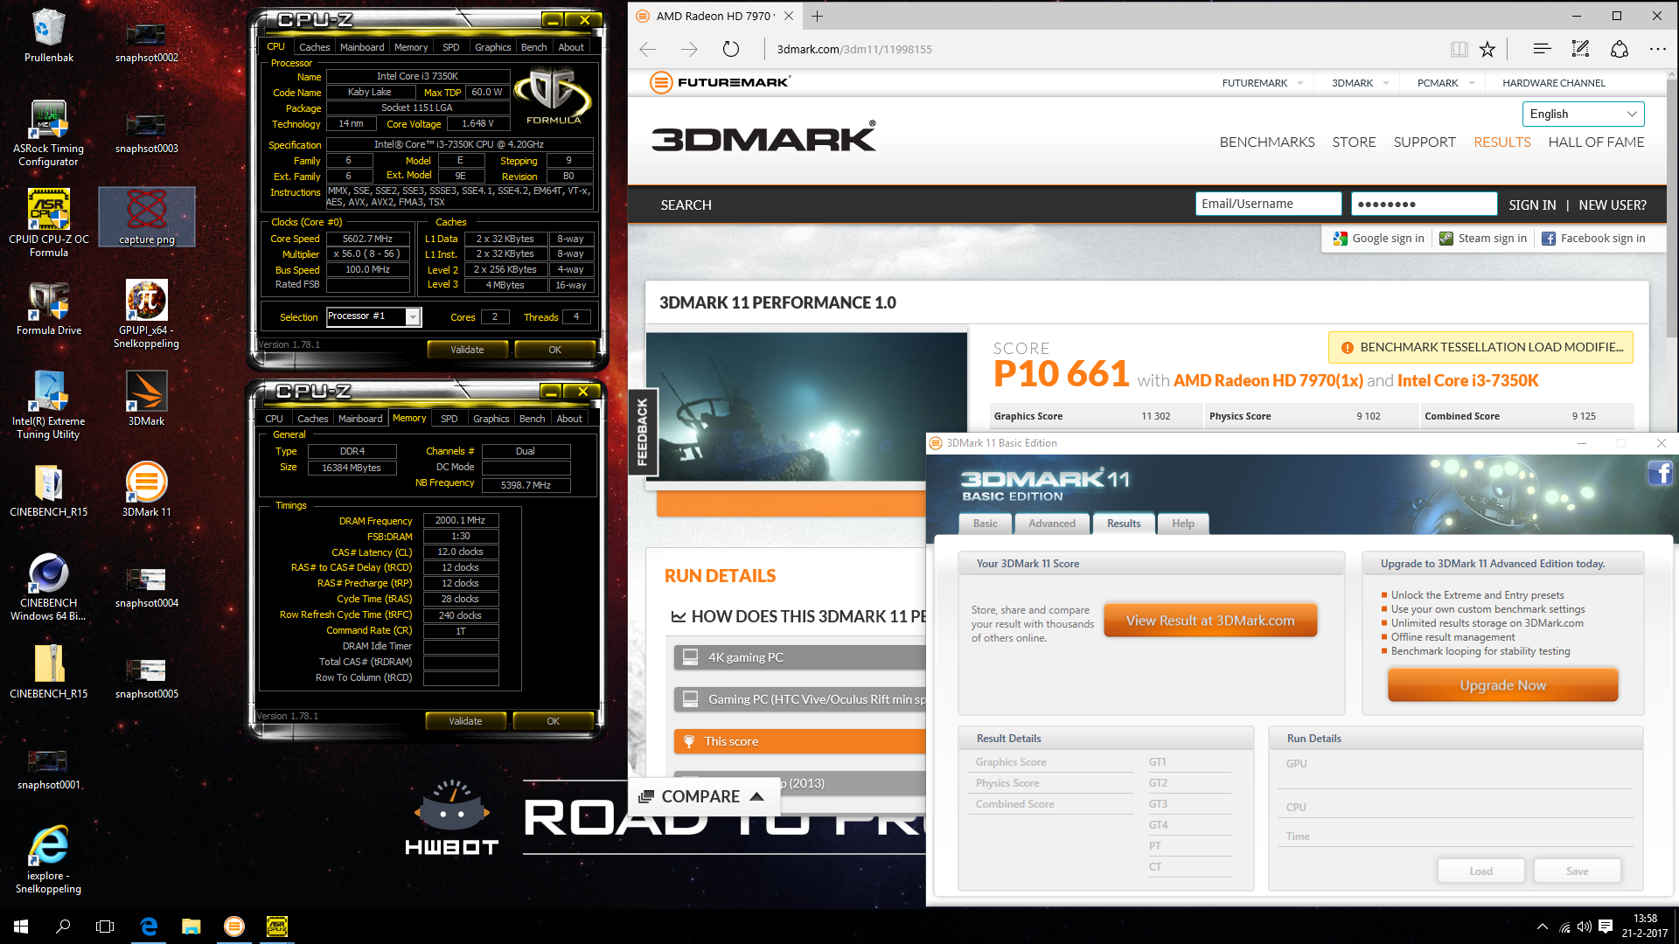
Task: Select 'This score' orange comparison bar
Action: pos(799,741)
